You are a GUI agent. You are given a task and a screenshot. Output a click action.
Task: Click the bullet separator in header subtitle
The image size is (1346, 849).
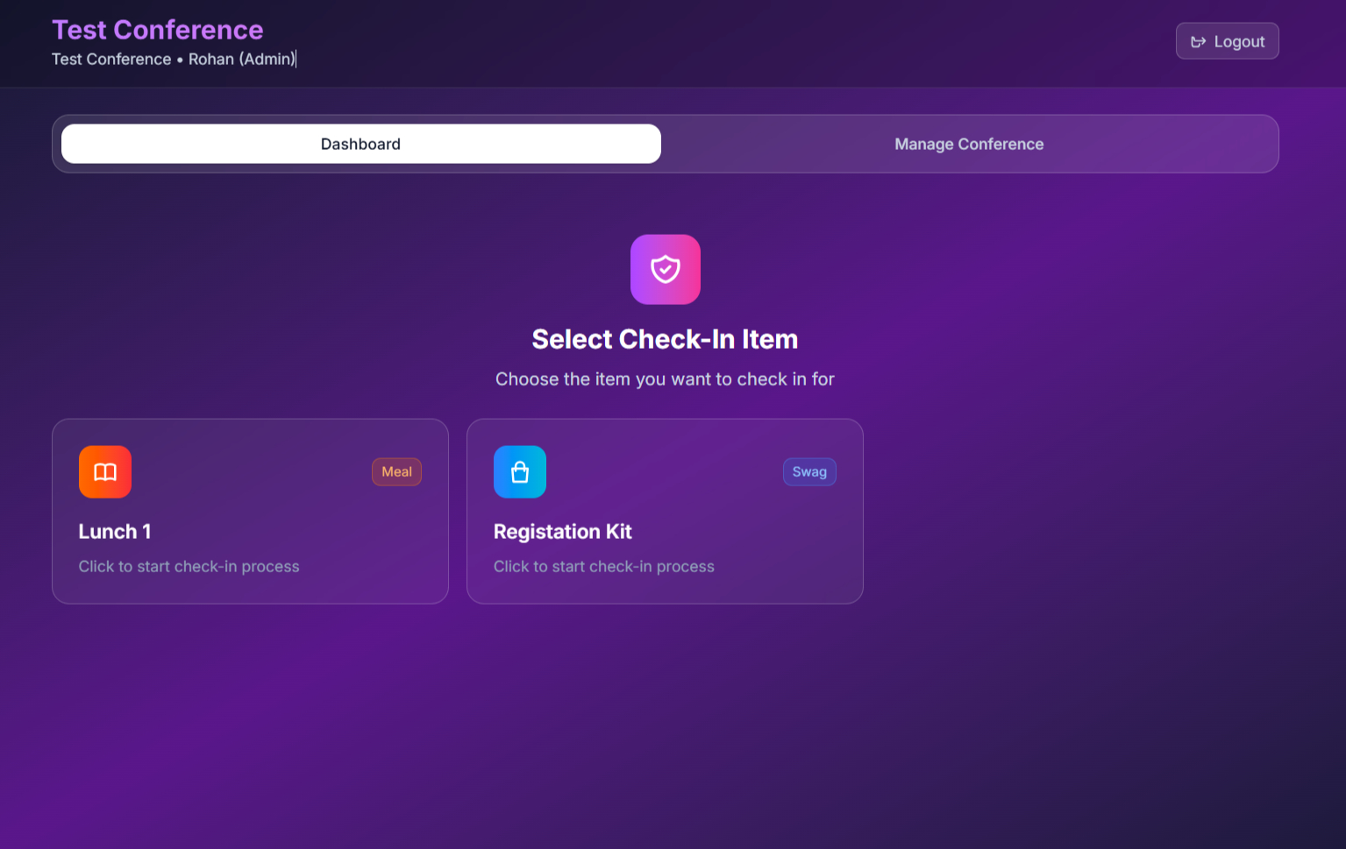180,60
